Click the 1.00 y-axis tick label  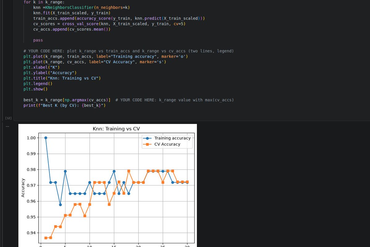(x=31, y=138)
